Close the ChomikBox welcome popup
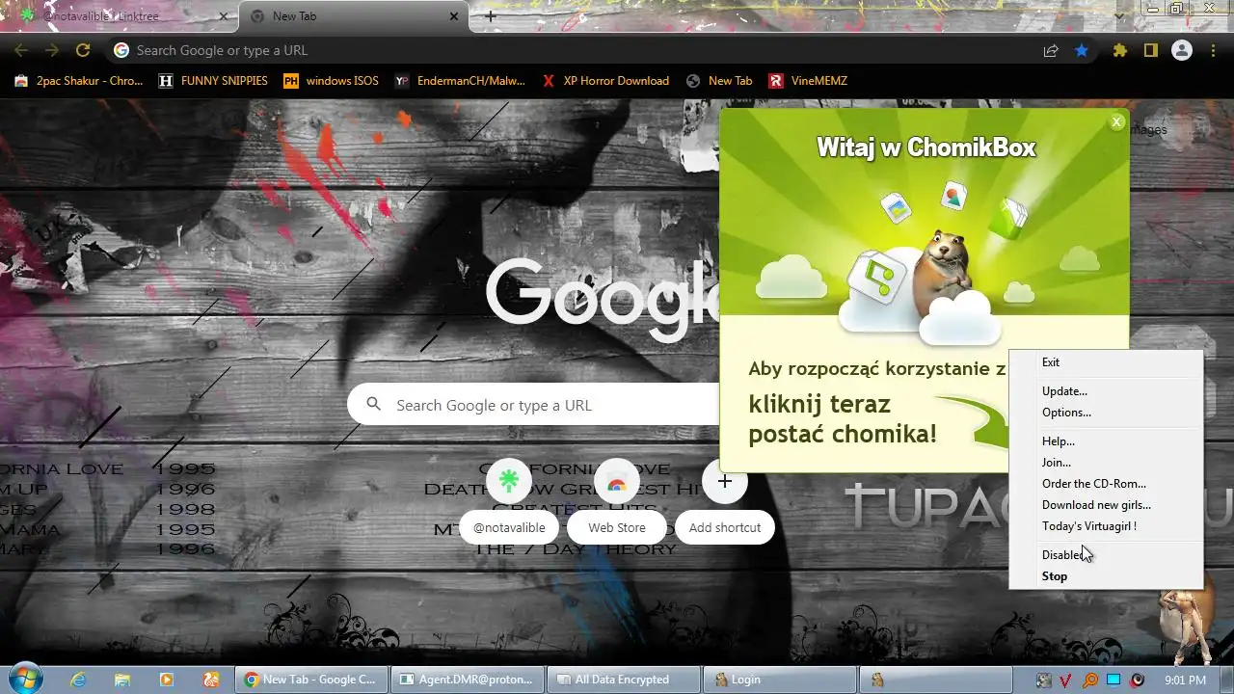 (x=1117, y=121)
